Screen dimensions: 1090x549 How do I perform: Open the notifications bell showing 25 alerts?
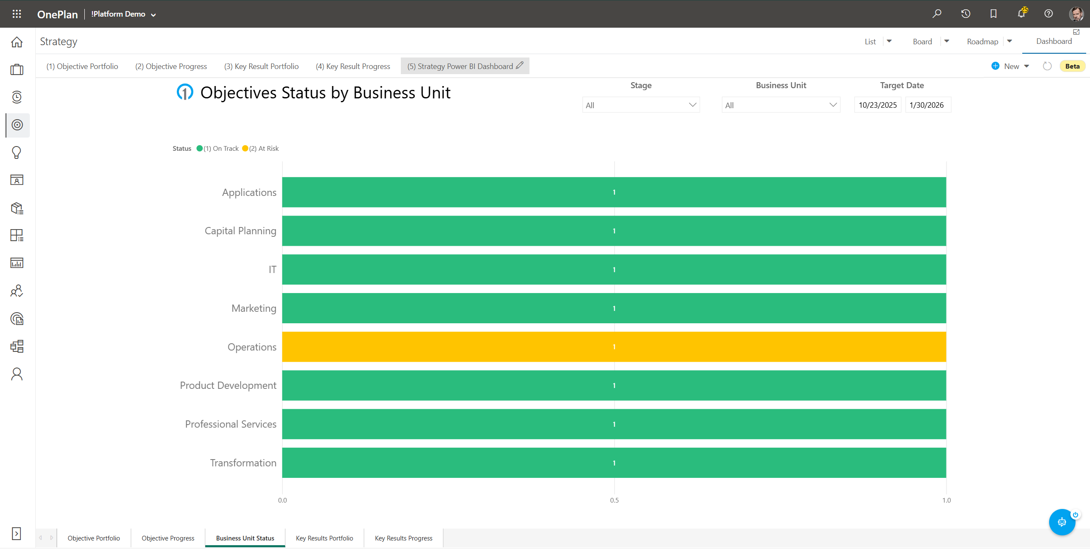pos(1021,14)
